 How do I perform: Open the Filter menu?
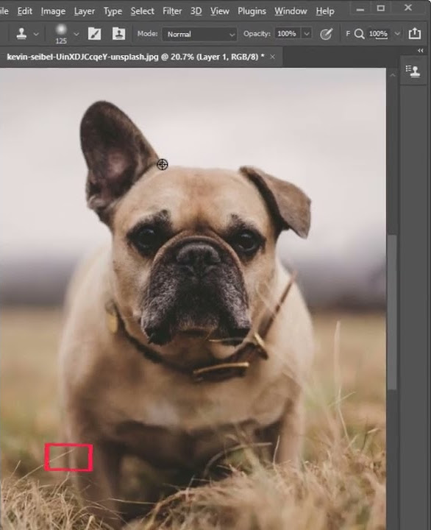(172, 11)
